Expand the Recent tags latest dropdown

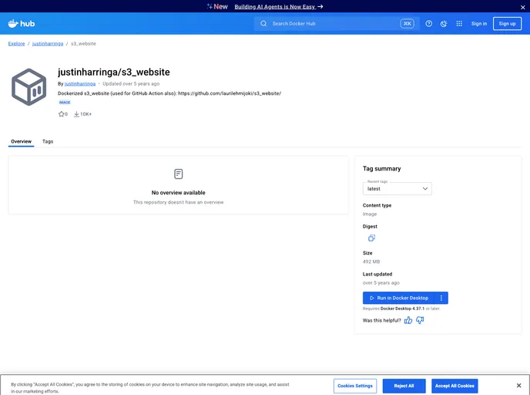[x=397, y=188]
